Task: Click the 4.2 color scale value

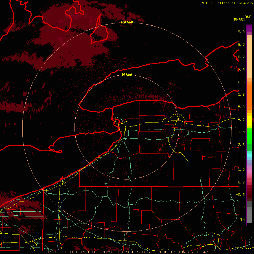Action: pos(241,120)
